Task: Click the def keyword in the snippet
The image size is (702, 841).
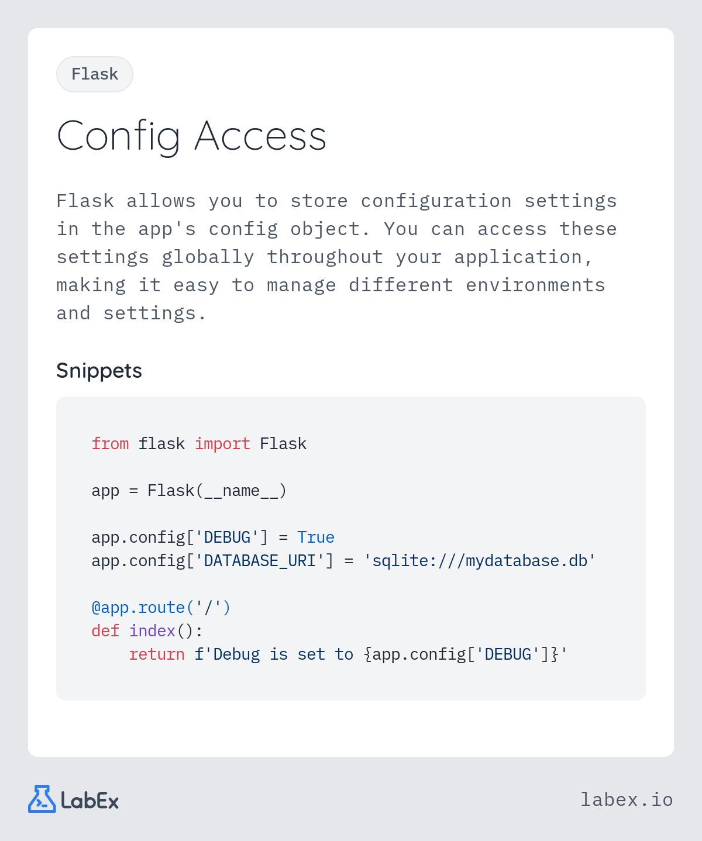Action: (105, 631)
